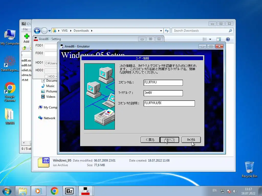Click 7-Zip up folder icon

click(x=24, y=48)
